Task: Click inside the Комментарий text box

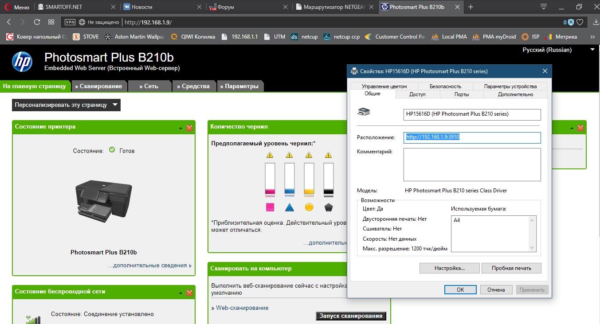Action: (472, 164)
